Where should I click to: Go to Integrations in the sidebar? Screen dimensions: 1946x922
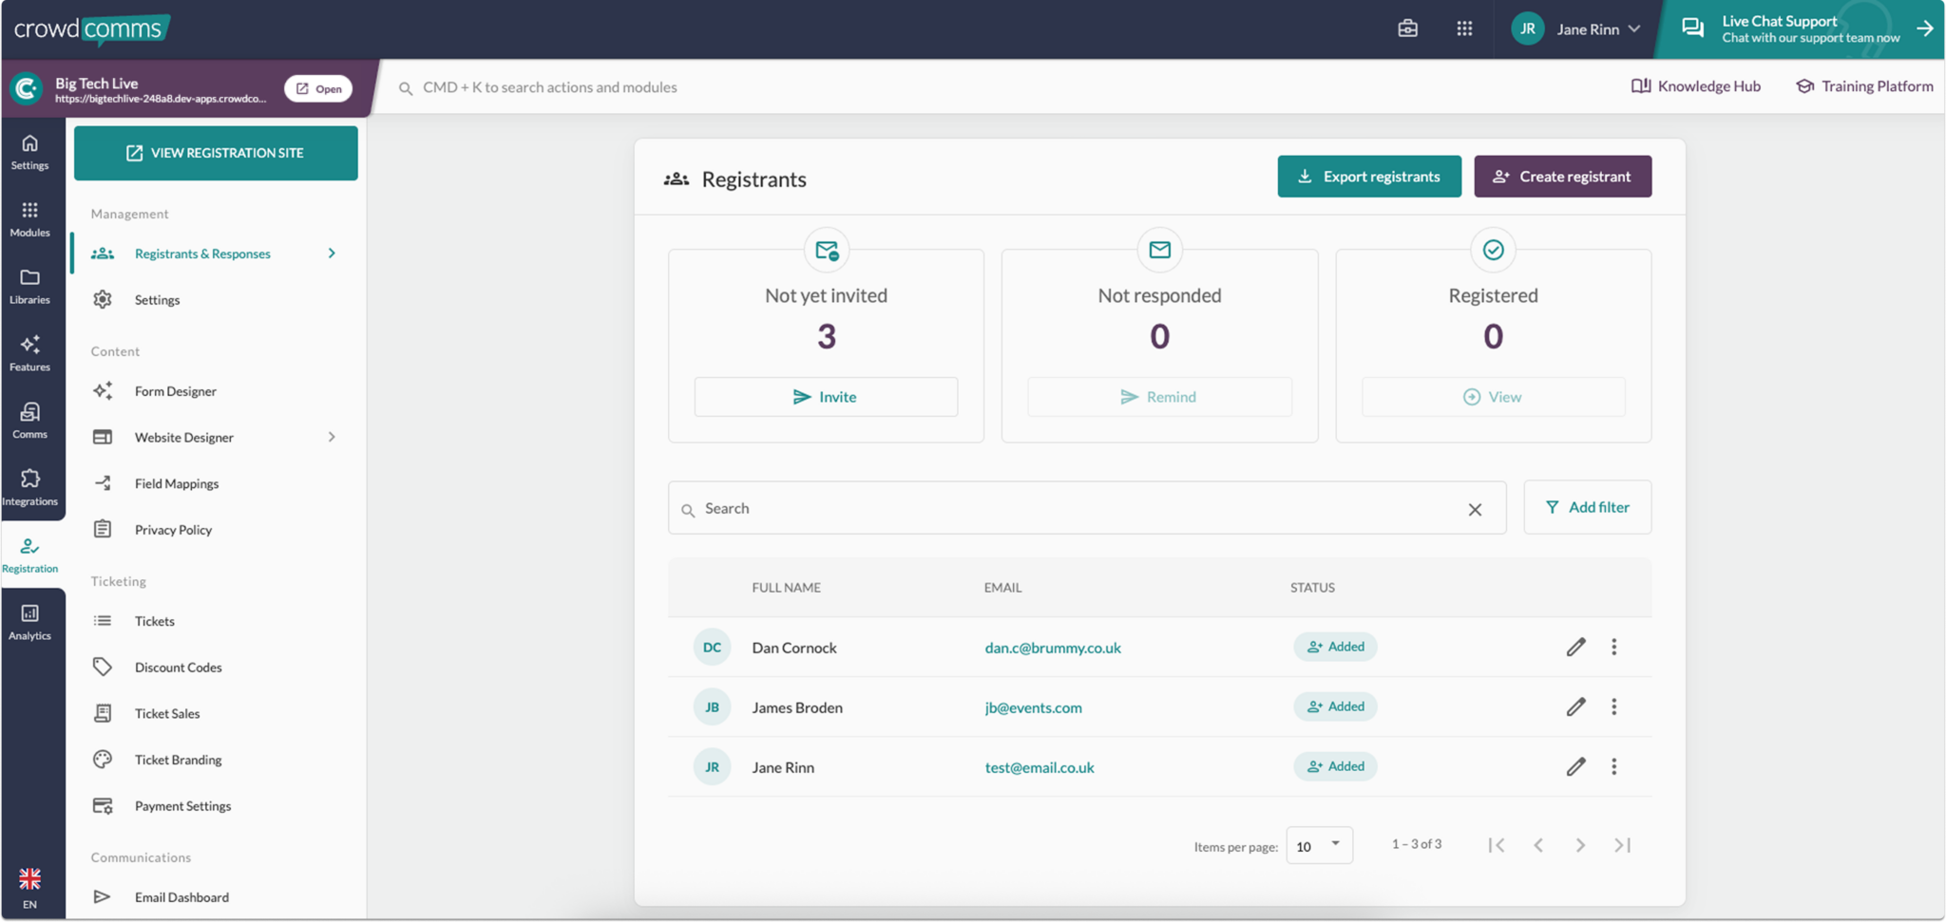point(30,487)
